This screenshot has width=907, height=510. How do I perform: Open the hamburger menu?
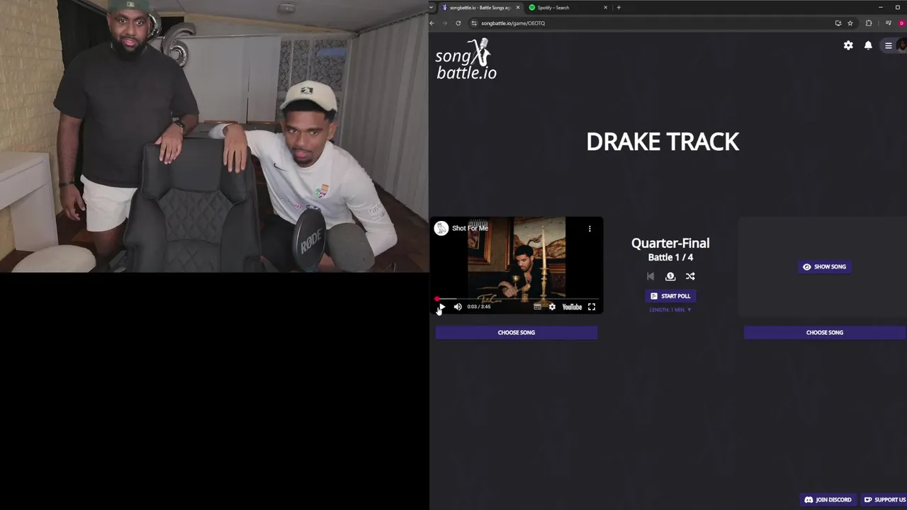pyautogui.click(x=888, y=45)
